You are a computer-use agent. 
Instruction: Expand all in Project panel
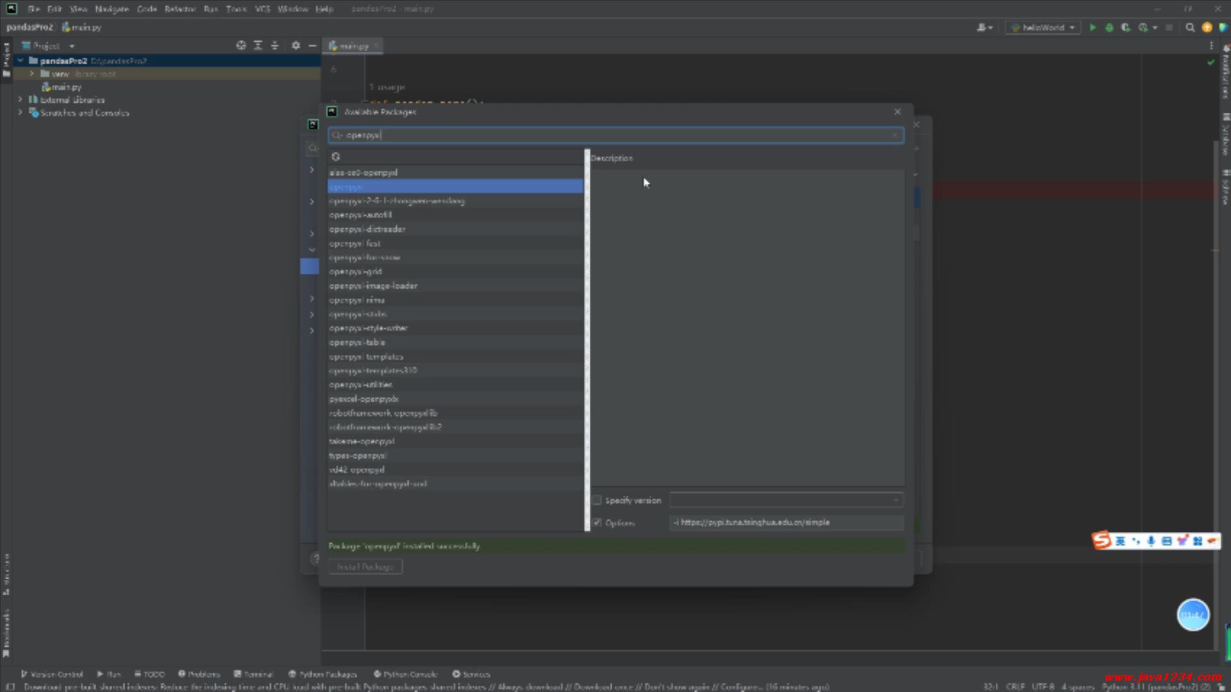(258, 45)
